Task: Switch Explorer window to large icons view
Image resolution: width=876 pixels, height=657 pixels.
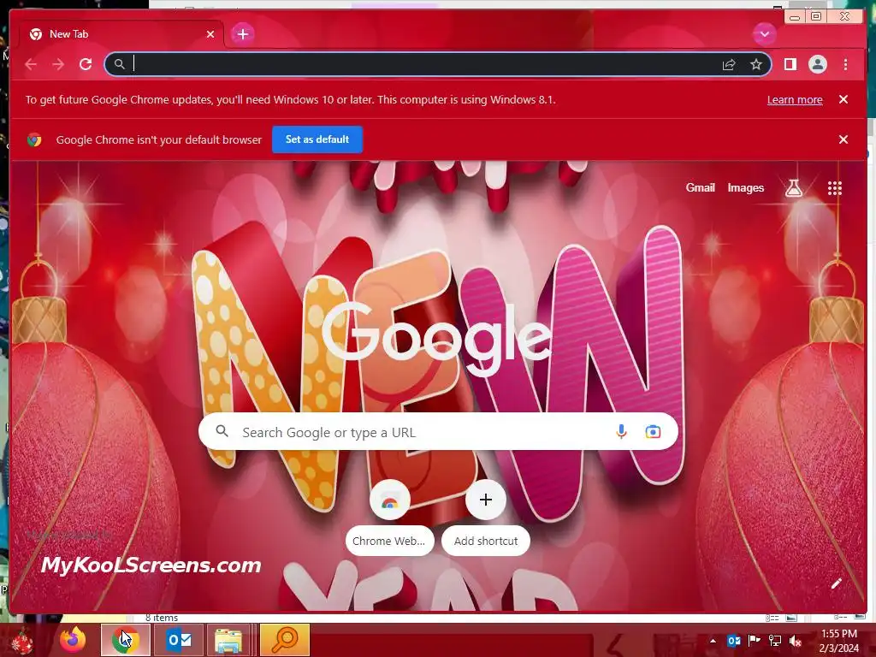Action: coord(791,618)
